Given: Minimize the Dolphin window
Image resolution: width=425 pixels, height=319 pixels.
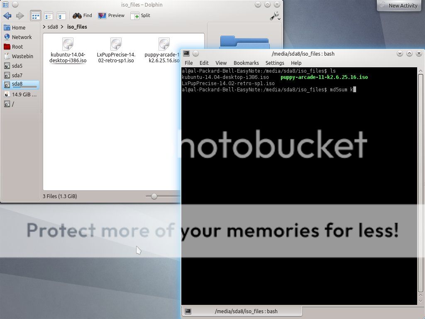Looking at the screenshot, I should (x=258, y=4).
